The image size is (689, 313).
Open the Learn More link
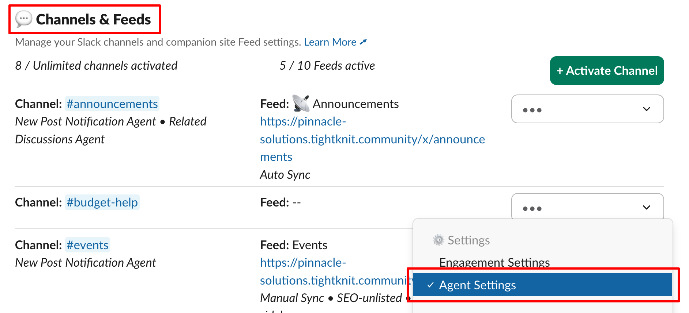tap(330, 42)
